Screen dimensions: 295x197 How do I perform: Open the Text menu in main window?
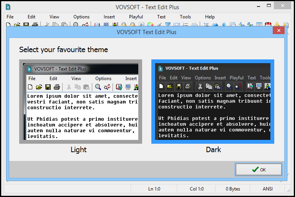[161, 17]
